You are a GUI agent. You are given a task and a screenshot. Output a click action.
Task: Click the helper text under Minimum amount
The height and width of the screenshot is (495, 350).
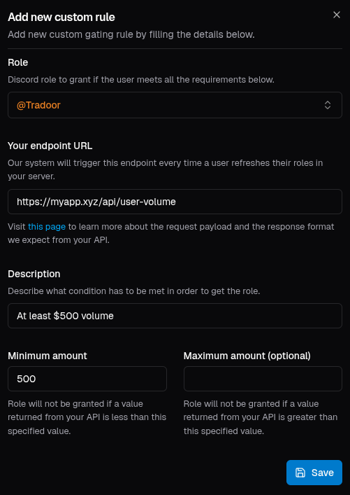pyautogui.click(x=87, y=417)
